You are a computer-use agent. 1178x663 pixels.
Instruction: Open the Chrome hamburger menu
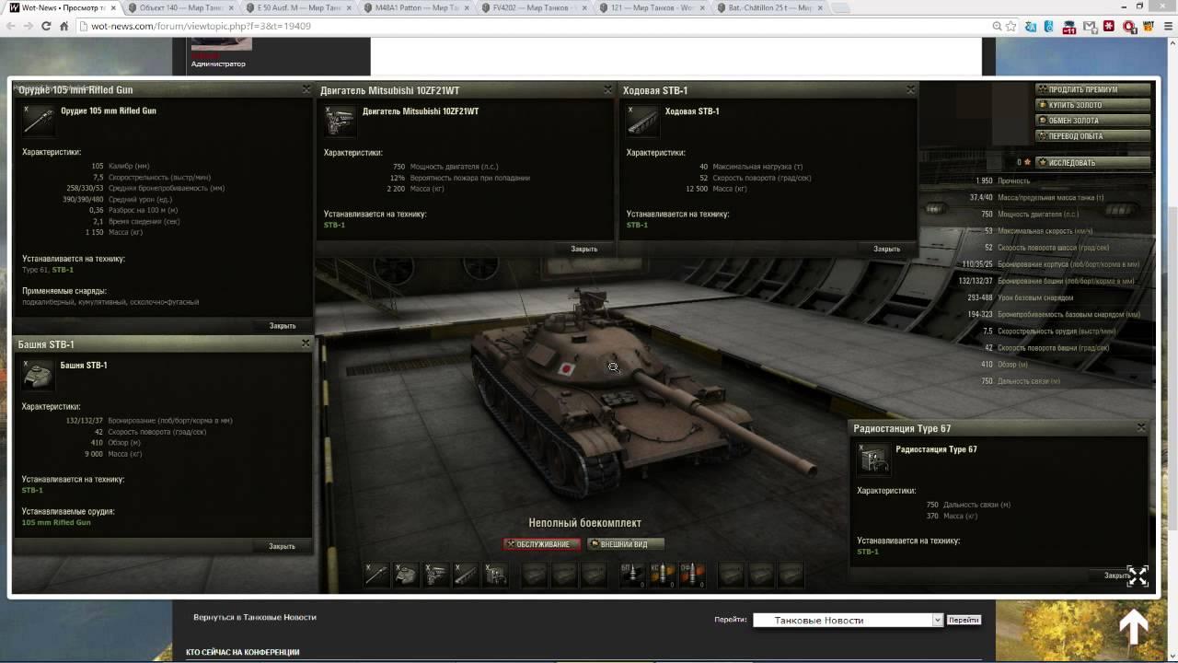pos(1163,27)
